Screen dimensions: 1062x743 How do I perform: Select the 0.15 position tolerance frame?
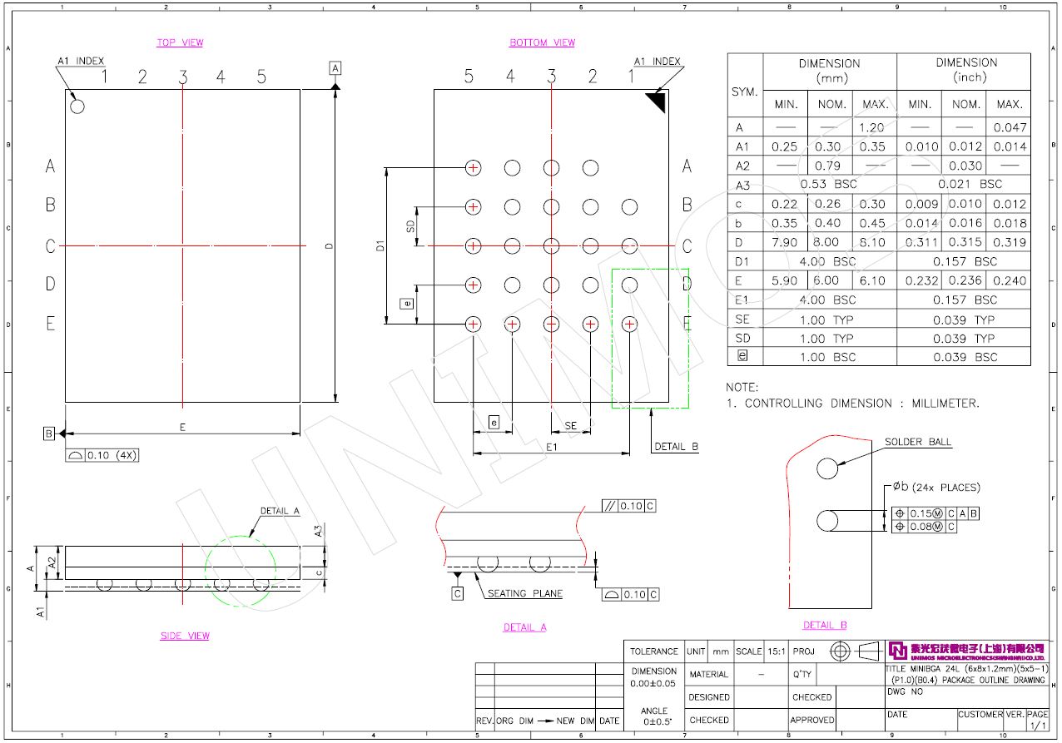(x=935, y=514)
